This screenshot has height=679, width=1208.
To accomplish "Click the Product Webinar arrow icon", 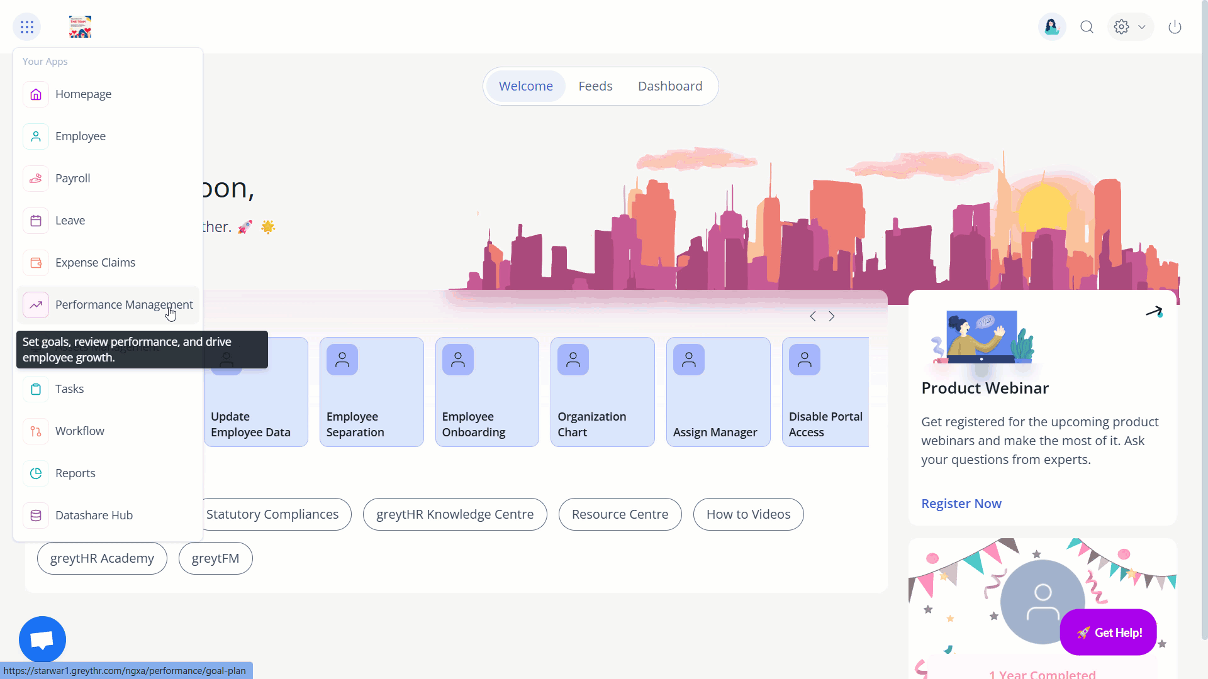I will point(1154,311).
